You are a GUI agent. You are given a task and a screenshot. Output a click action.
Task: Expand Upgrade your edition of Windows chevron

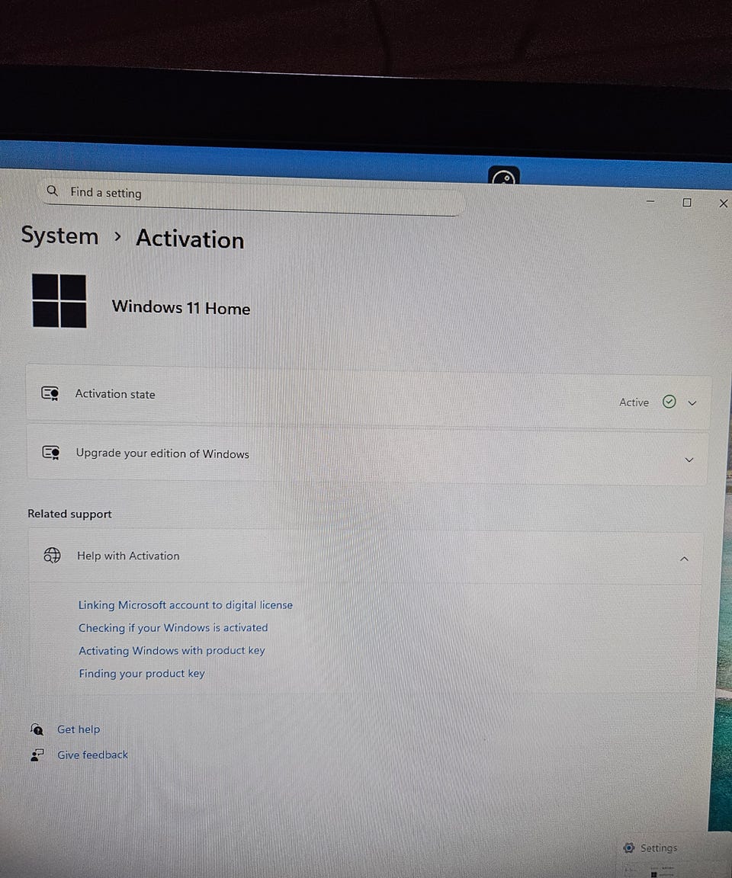[x=689, y=460]
